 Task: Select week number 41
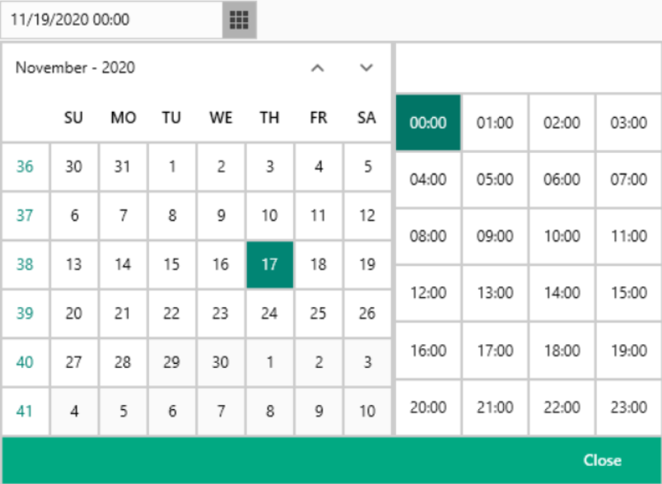click(25, 411)
